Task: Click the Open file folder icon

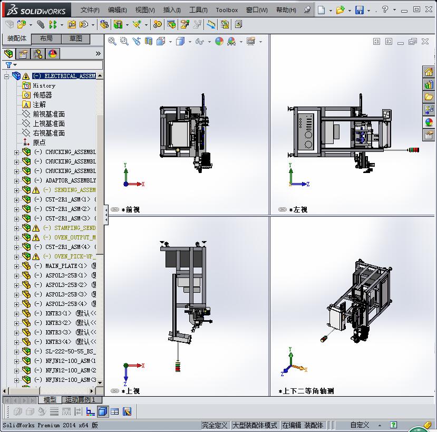Action: pyautogui.click(x=340, y=11)
